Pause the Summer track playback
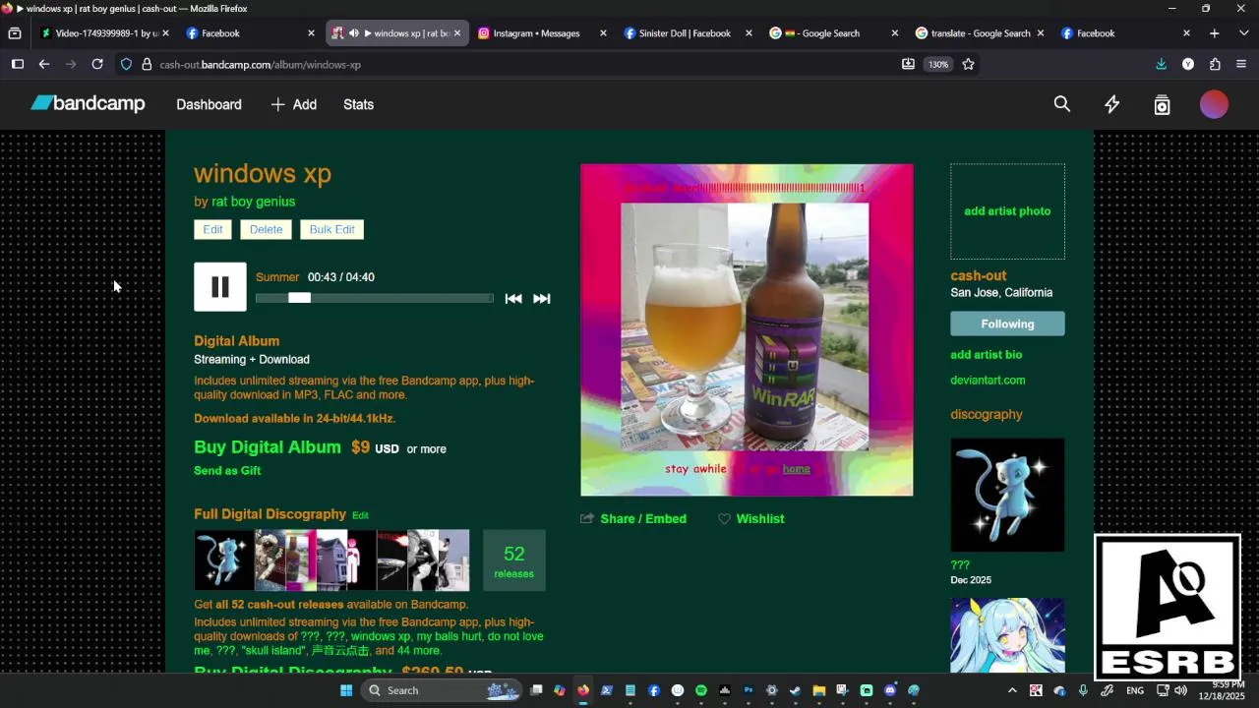 point(220,287)
